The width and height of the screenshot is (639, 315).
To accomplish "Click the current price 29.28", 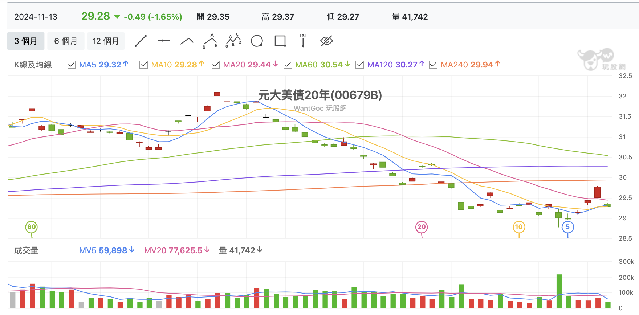I will [95, 16].
